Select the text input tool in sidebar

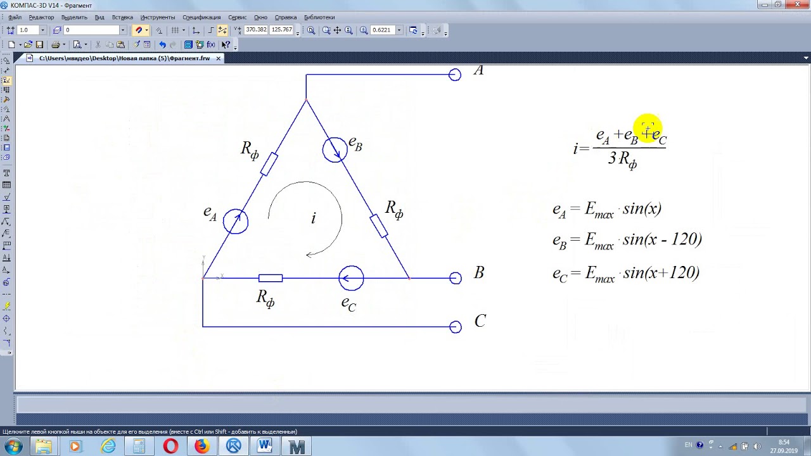(x=6, y=173)
